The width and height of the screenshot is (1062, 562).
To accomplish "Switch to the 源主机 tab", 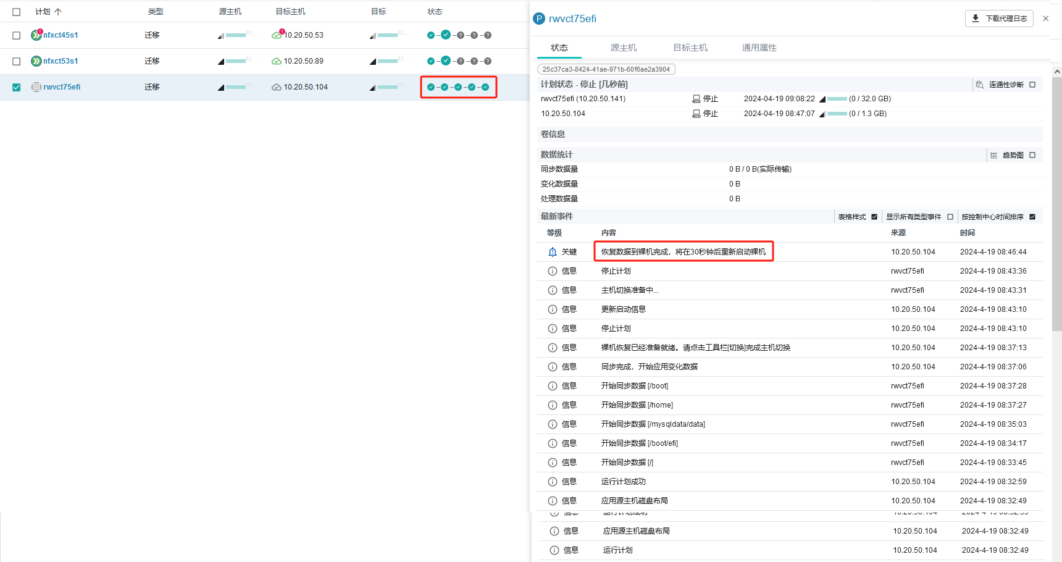I will pos(623,48).
